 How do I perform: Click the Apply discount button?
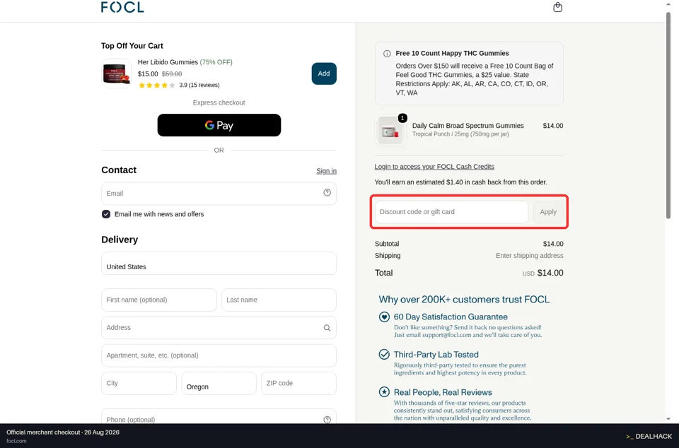coord(548,212)
